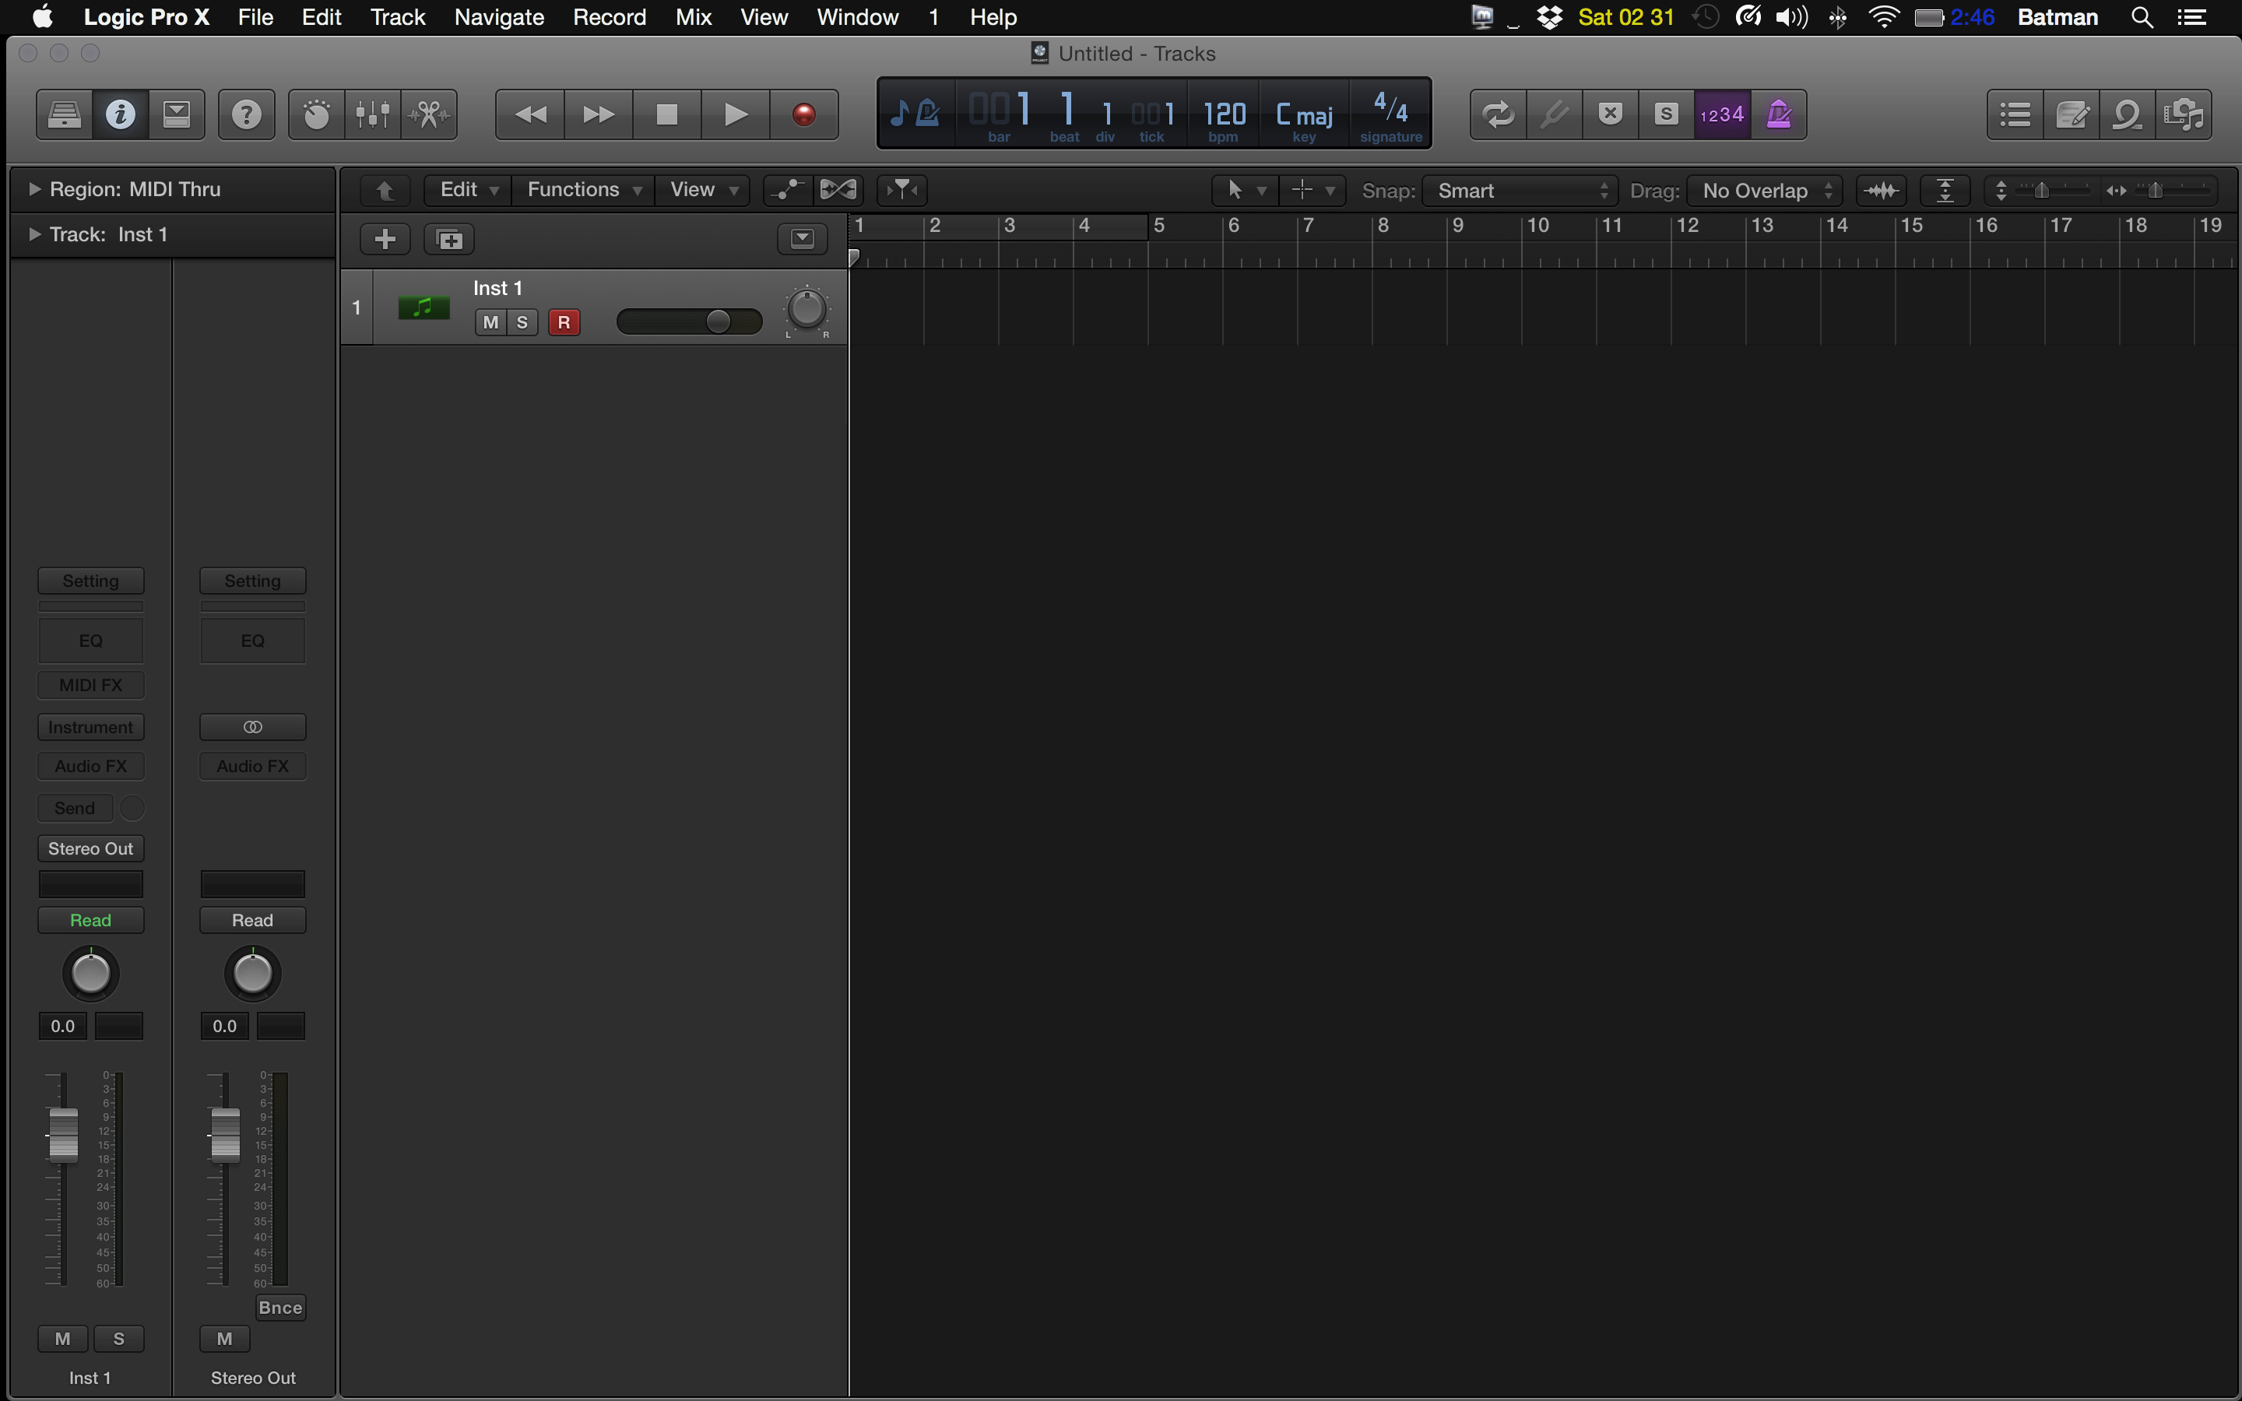Toggle Mute on Stereo Out channel strip

tap(224, 1339)
